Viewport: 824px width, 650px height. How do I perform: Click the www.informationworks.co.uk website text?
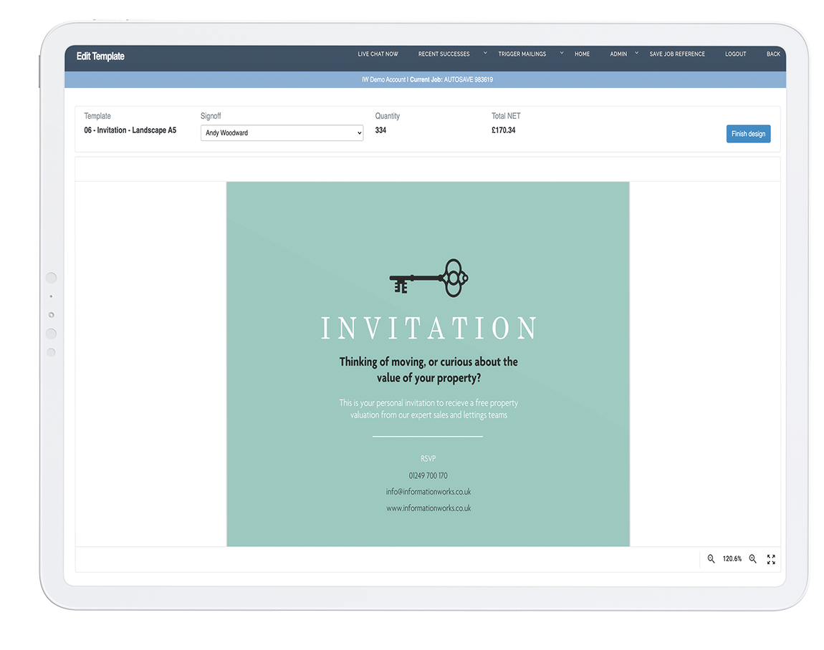[428, 508]
